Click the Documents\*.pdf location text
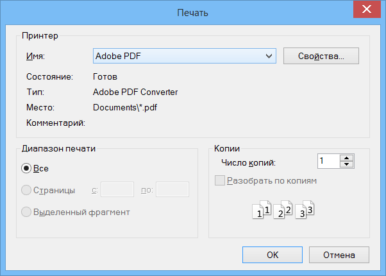 [125, 107]
